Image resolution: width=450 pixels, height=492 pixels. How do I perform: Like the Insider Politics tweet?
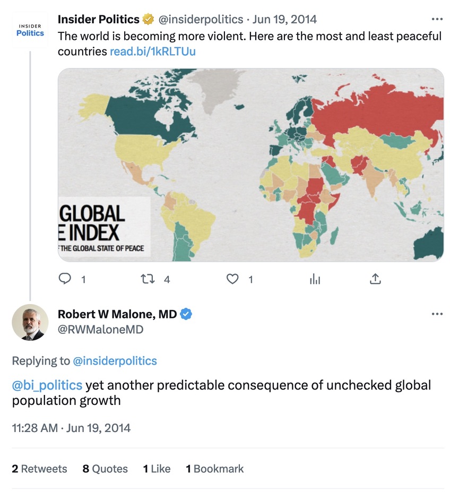(232, 279)
